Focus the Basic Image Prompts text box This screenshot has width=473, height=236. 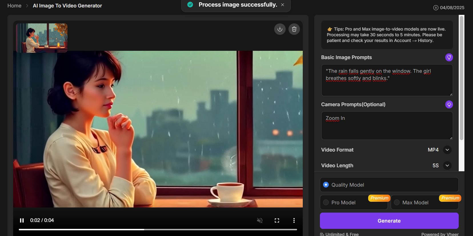click(x=387, y=80)
